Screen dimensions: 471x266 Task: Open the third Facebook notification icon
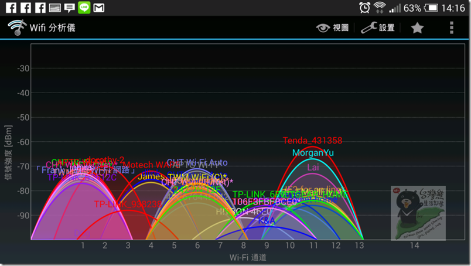point(40,8)
